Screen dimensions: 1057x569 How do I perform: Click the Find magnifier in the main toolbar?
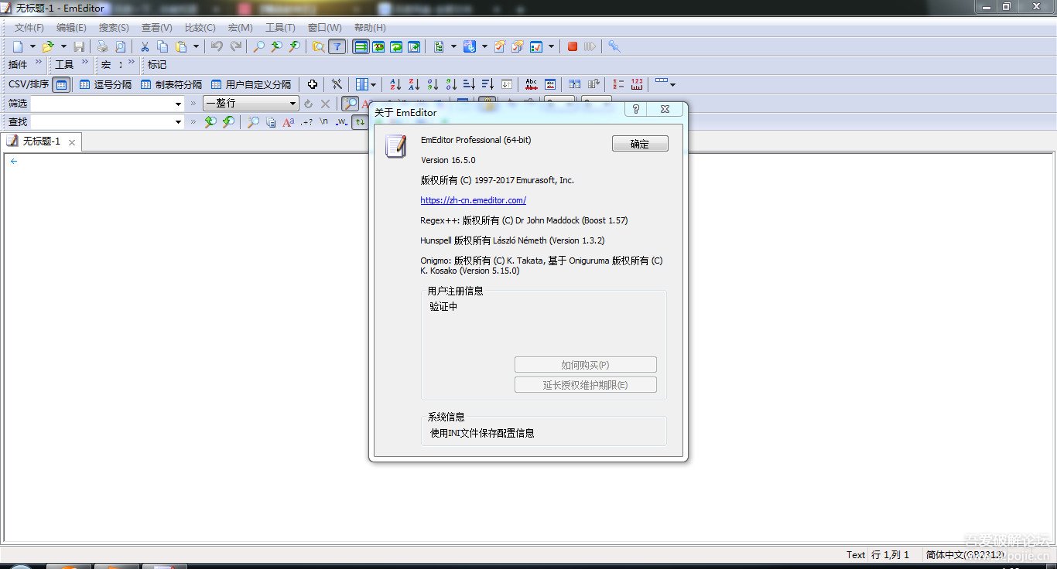pyautogui.click(x=258, y=46)
